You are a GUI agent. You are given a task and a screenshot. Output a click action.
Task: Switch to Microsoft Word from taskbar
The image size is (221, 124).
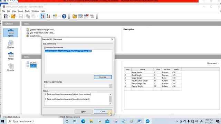[x=140, y=121]
